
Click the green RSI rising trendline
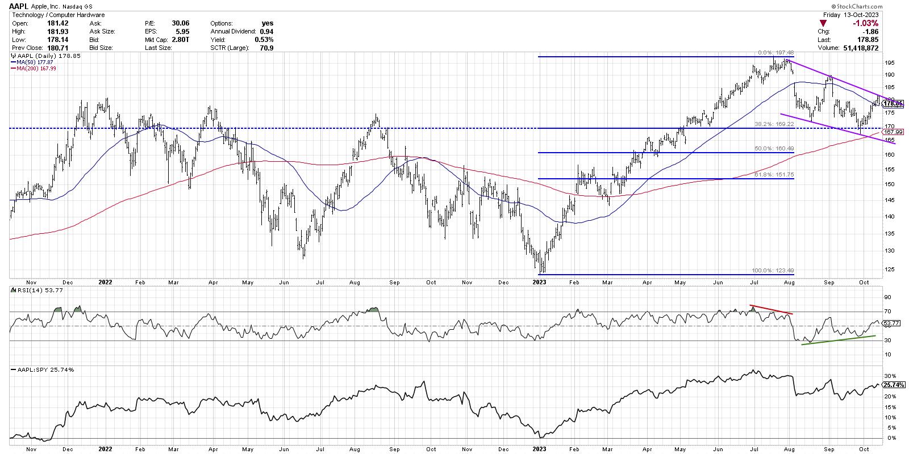[837, 340]
